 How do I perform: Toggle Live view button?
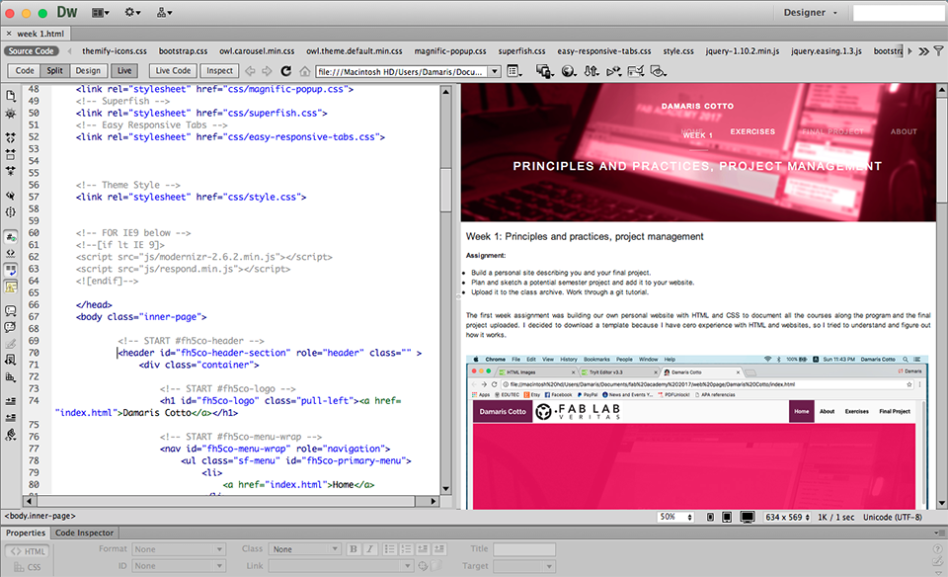tap(124, 71)
